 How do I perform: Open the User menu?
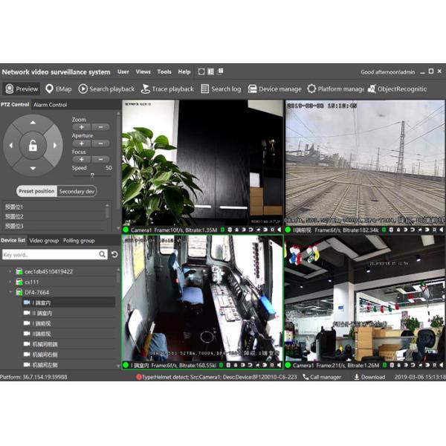point(123,71)
